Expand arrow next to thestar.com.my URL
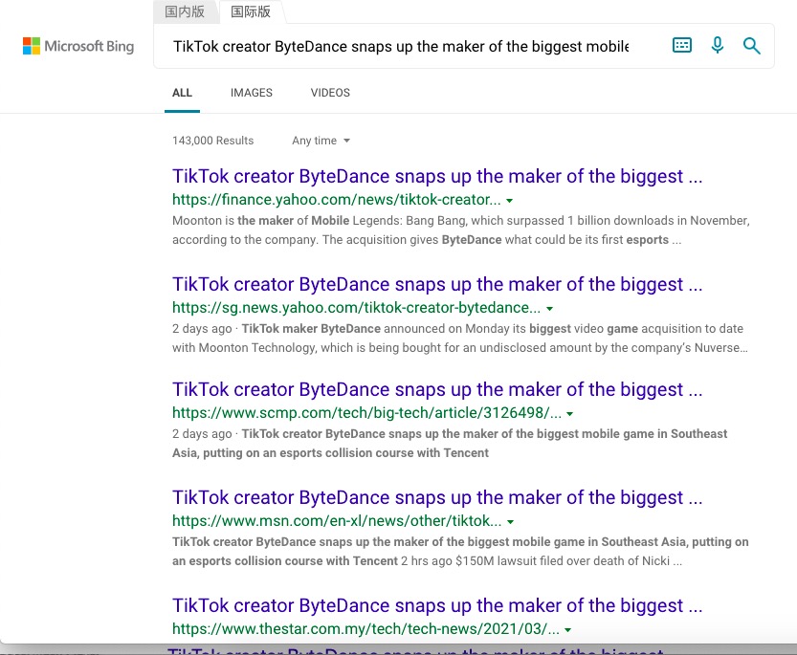 click(567, 630)
